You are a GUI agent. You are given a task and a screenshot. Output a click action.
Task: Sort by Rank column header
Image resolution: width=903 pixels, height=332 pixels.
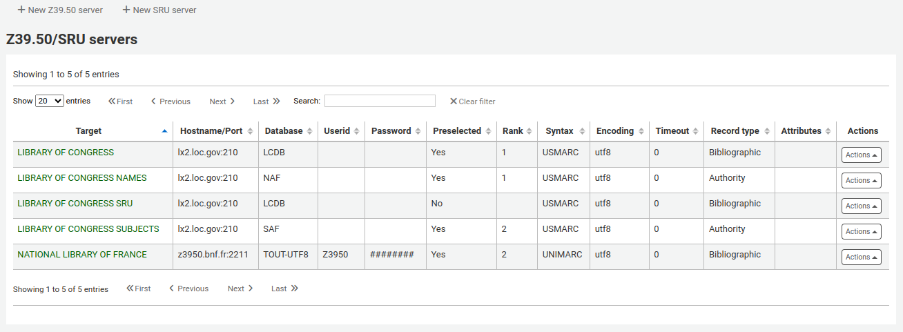click(x=517, y=131)
